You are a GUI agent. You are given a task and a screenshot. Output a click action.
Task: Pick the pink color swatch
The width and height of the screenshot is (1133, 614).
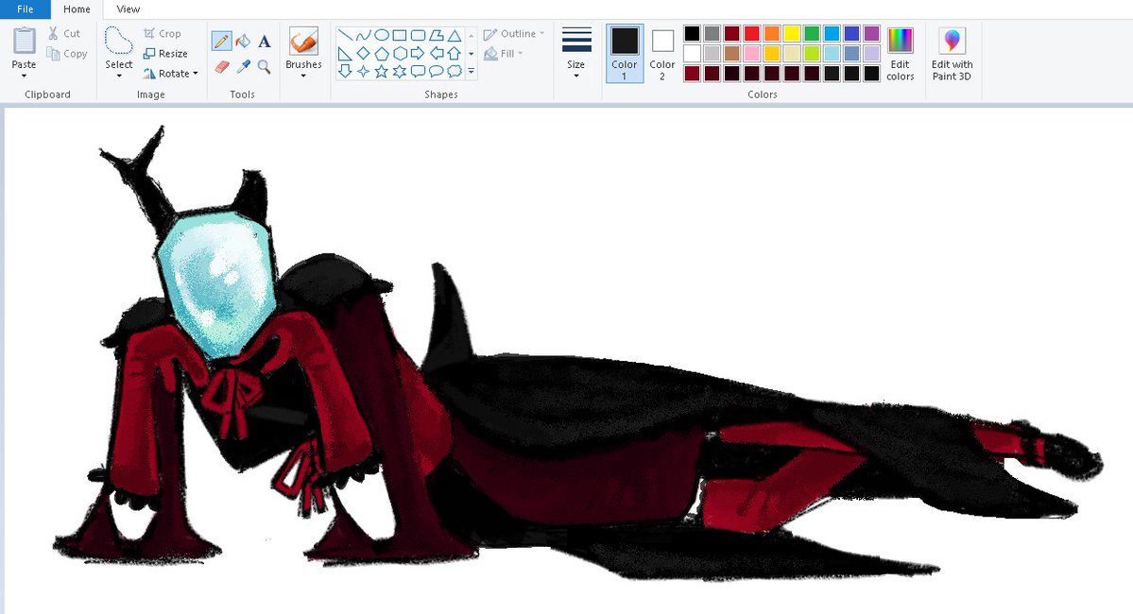[x=751, y=54]
